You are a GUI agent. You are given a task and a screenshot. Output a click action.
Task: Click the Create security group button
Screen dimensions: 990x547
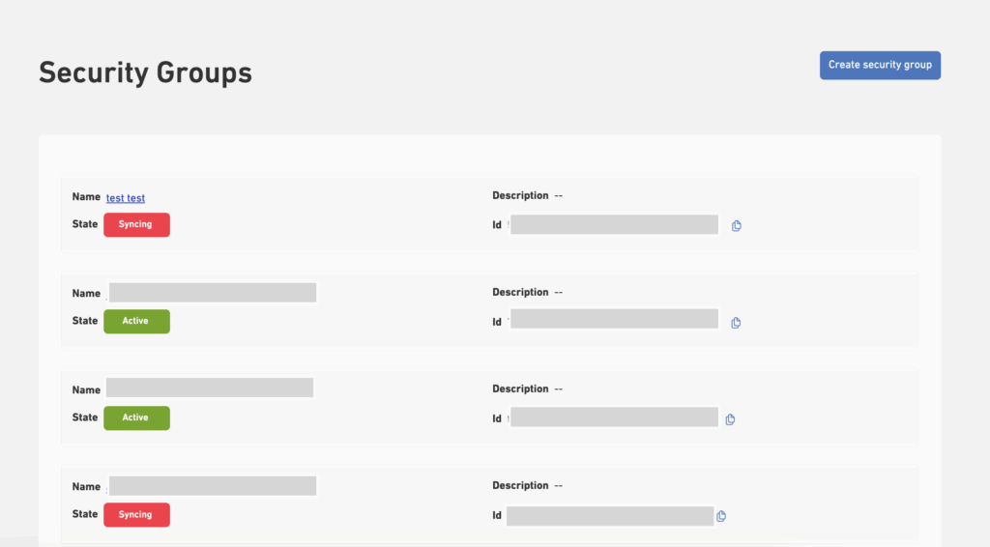tap(880, 65)
